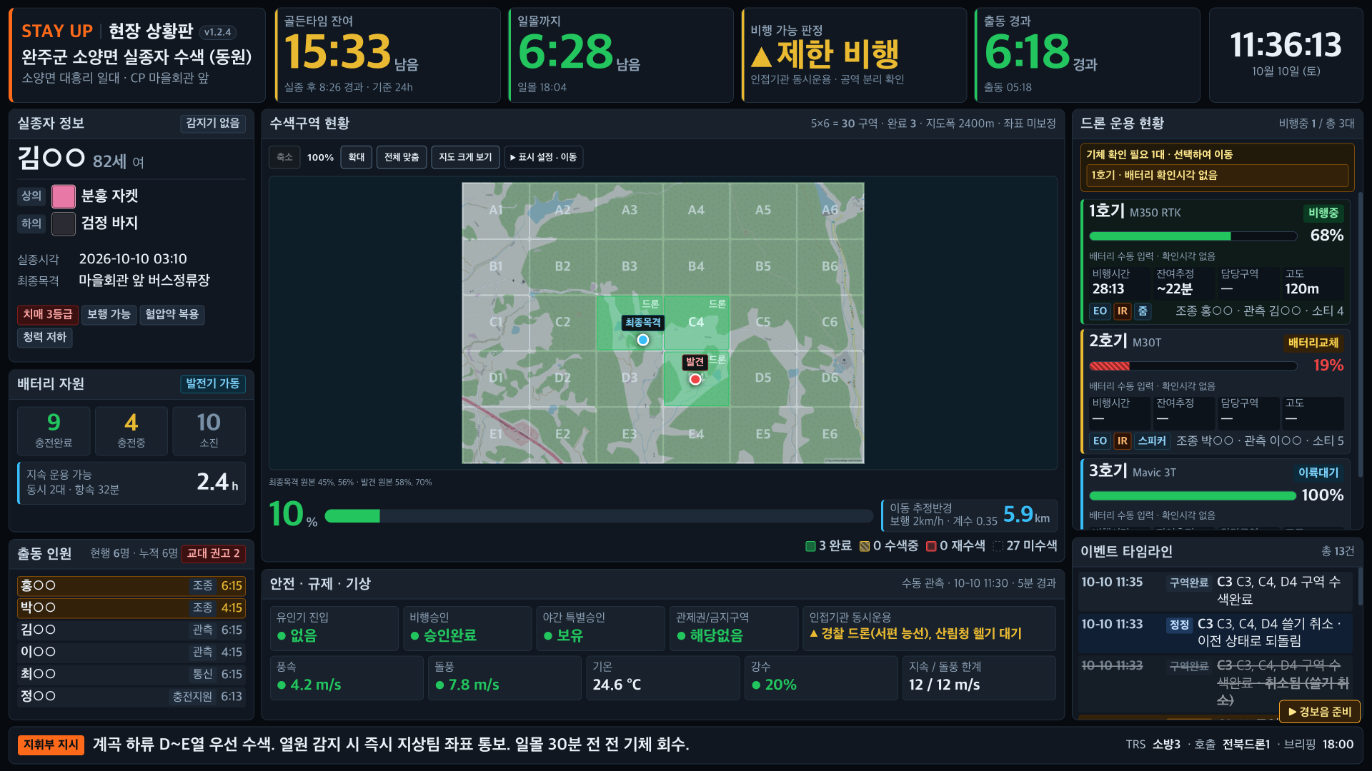Click the 확대 zoom-in button
Screen dimensions: 1372x771
click(357, 157)
